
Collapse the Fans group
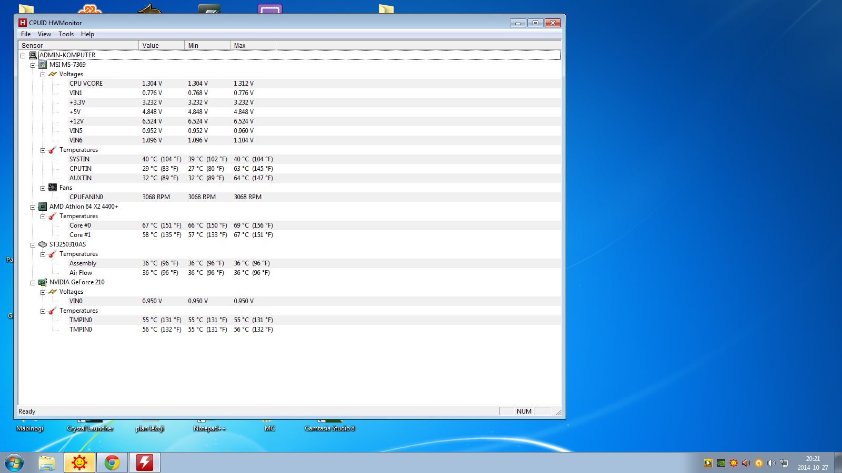pos(43,188)
